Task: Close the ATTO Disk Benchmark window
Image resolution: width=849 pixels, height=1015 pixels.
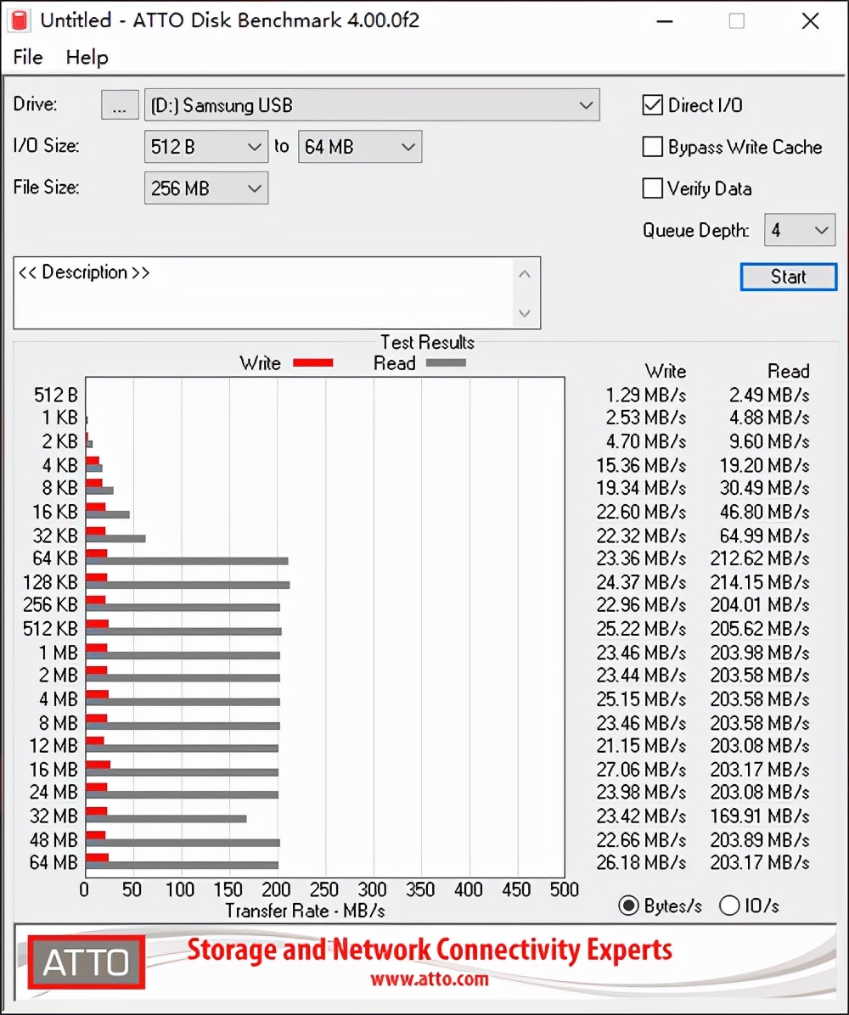Action: (x=810, y=20)
